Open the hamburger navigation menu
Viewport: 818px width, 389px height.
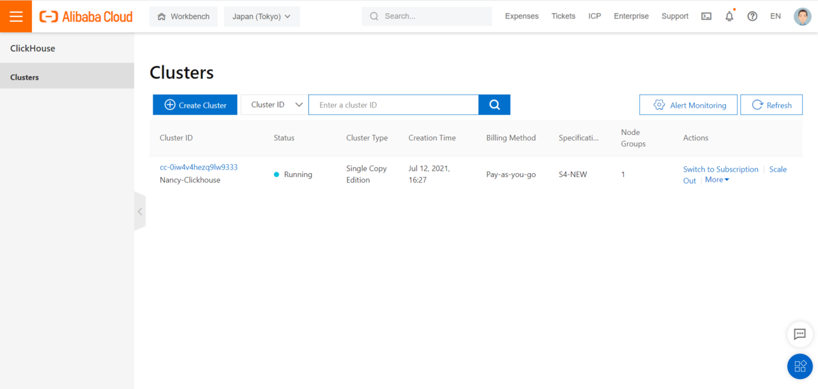click(x=16, y=16)
